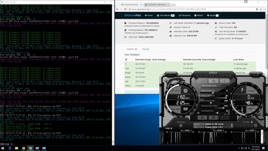This screenshot has height=151, width=268.
Task: Select worker row Tina
Action: (190, 68)
